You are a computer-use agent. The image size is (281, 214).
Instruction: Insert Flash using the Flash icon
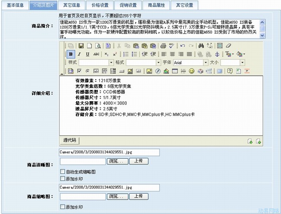click(x=158, y=71)
